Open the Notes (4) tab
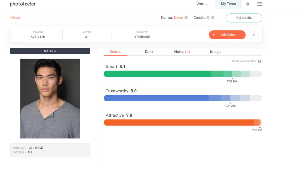Image resolution: width=304 pixels, height=173 pixels. pos(182,52)
